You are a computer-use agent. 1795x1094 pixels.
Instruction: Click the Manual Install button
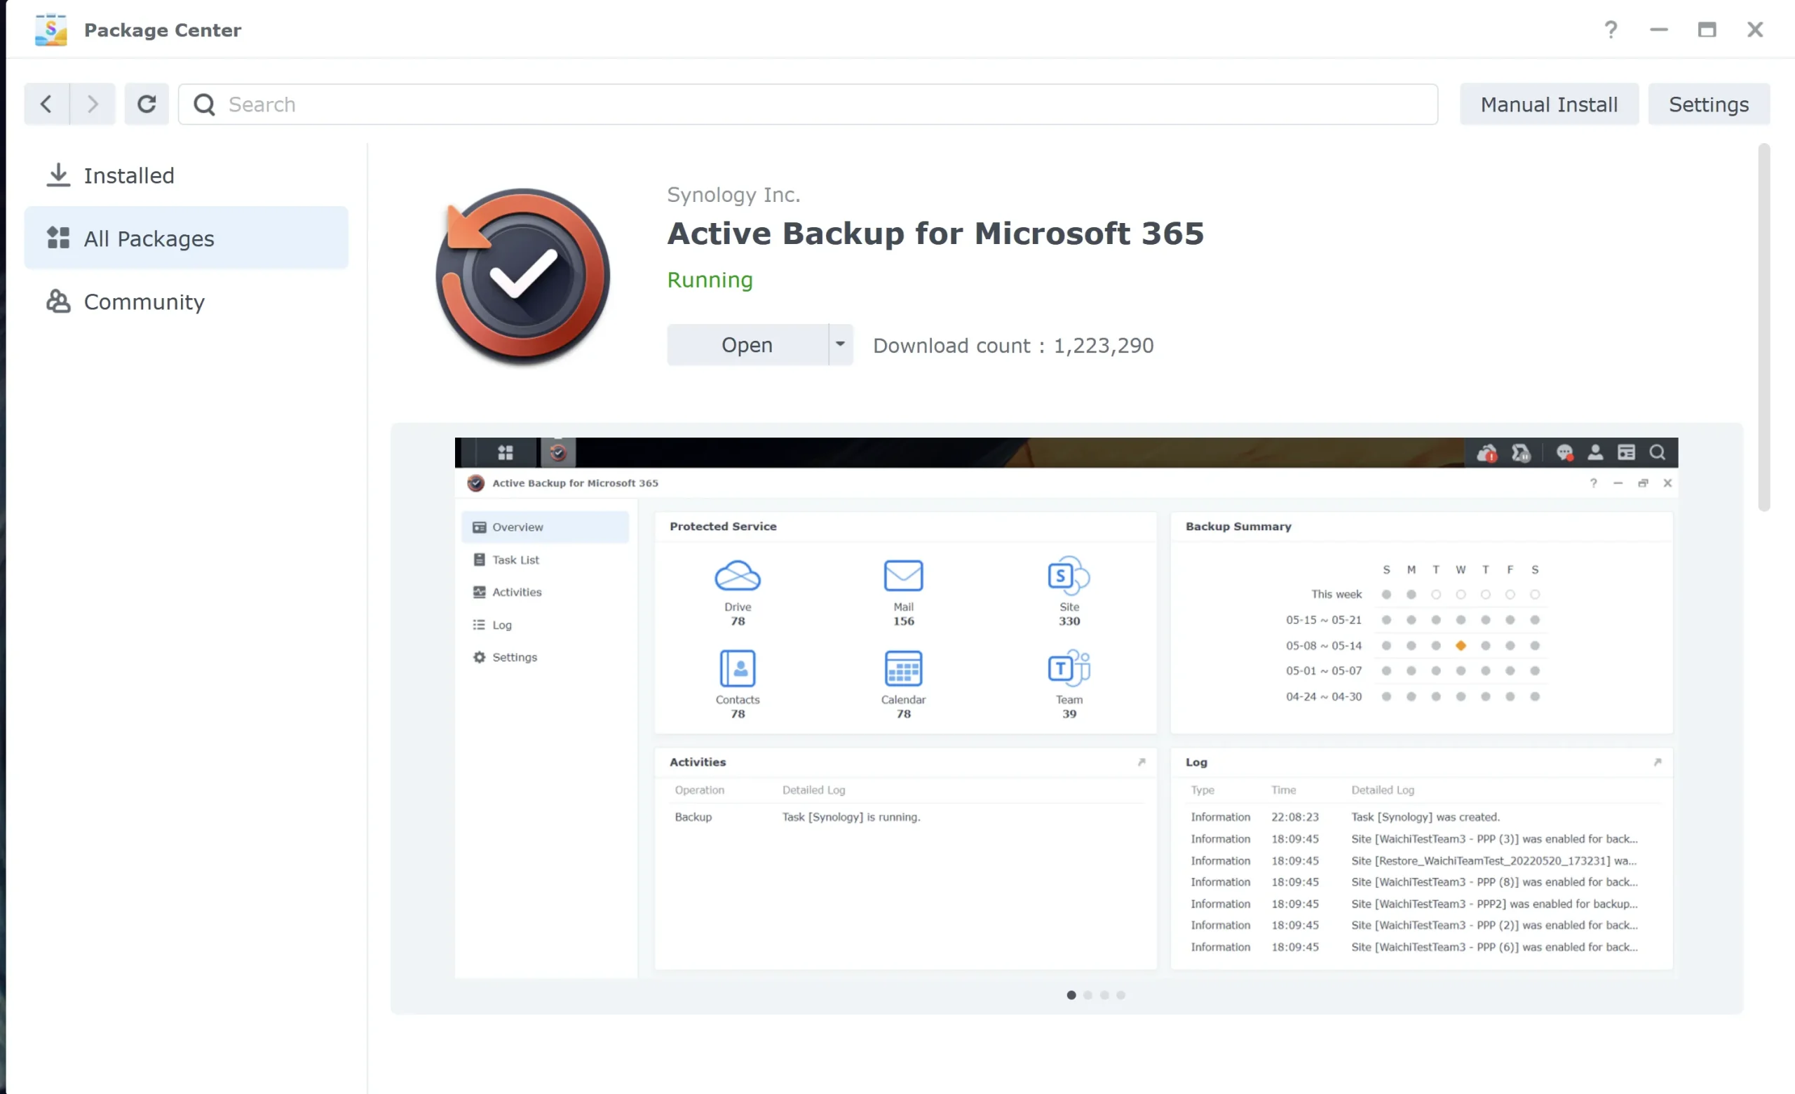pos(1549,104)
